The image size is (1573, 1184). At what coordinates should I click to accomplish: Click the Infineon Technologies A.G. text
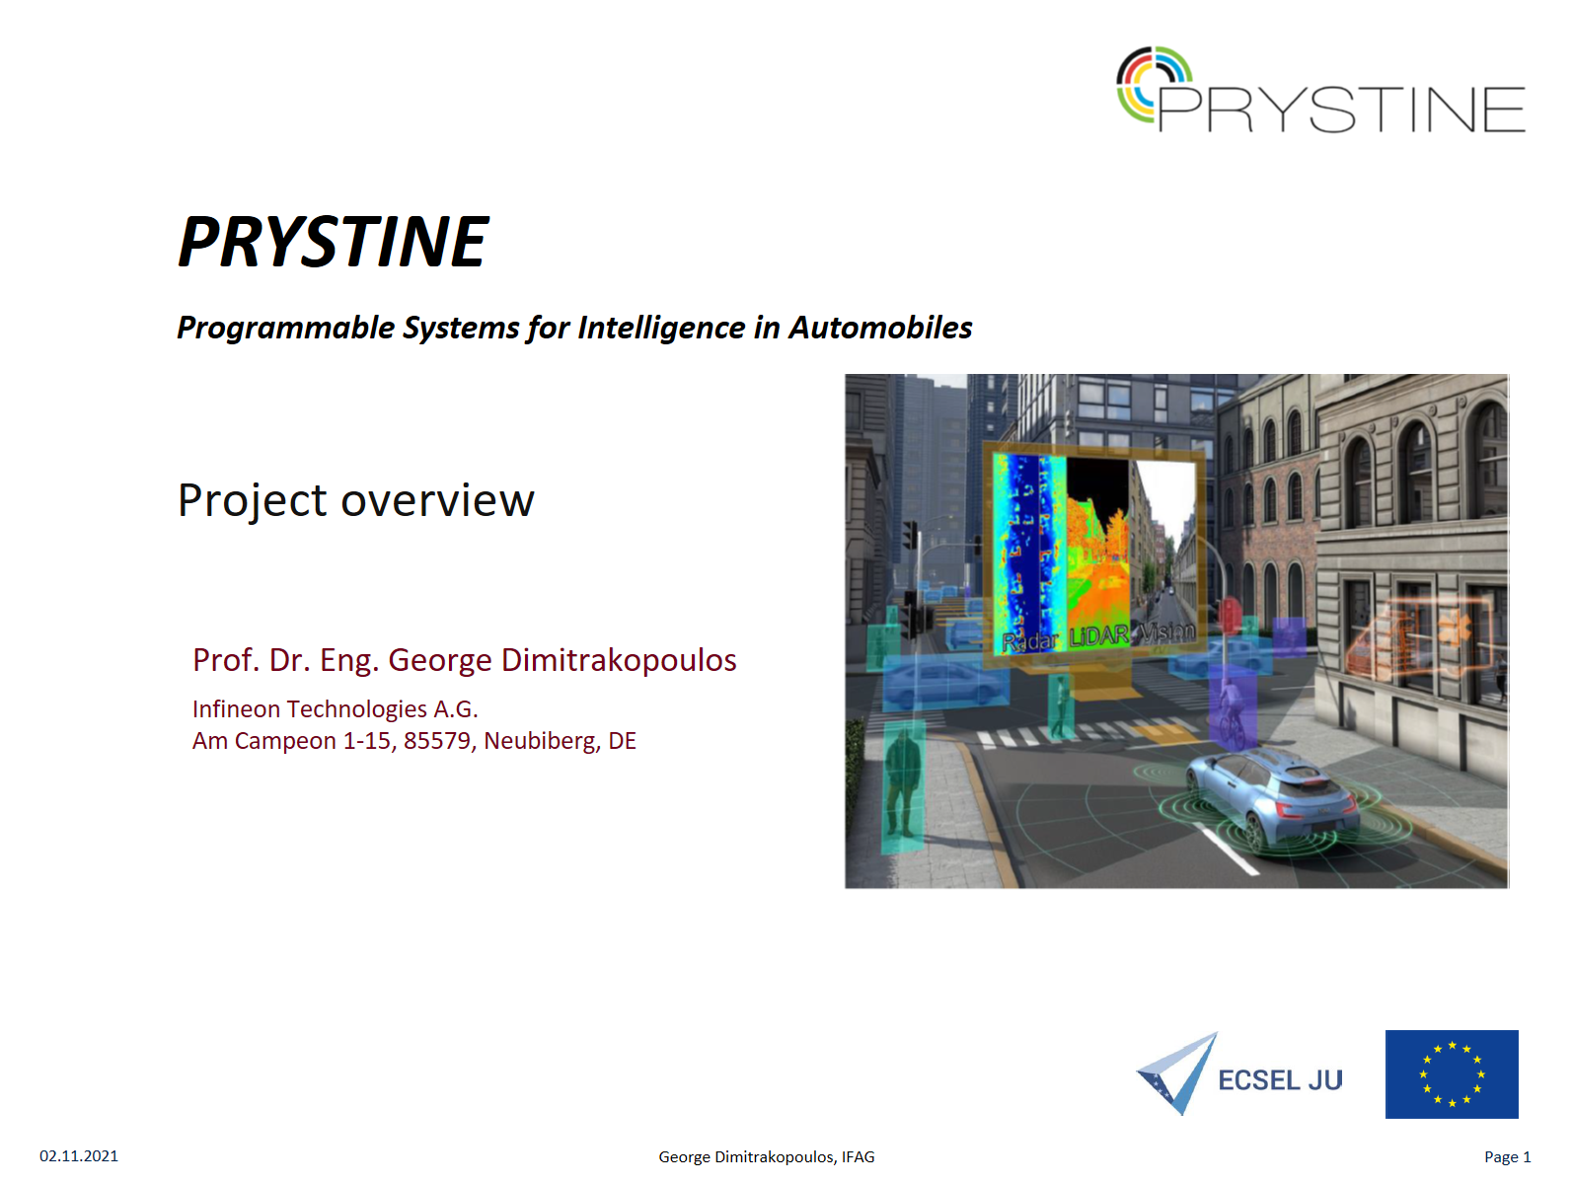pyautogui.click(x=335, y=709)
